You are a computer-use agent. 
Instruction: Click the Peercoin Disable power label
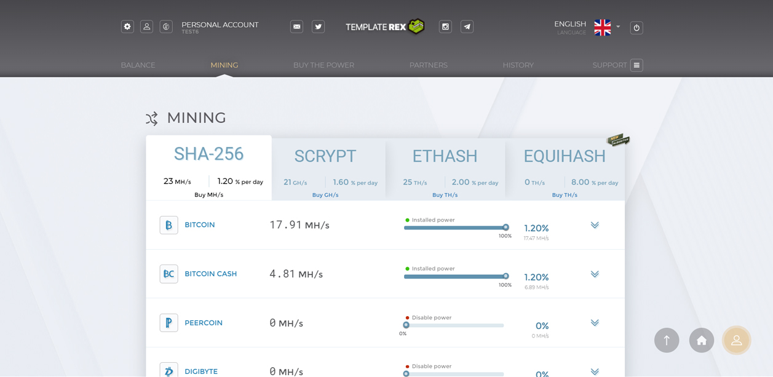[x=432, y=317]
